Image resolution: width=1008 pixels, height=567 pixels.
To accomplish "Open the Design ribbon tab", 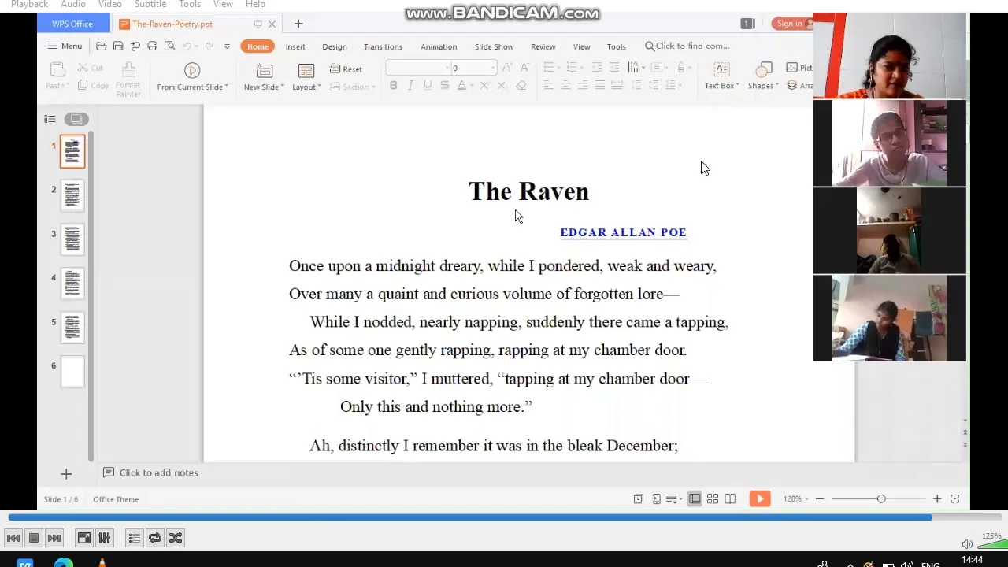I will [x=335, y=46].
